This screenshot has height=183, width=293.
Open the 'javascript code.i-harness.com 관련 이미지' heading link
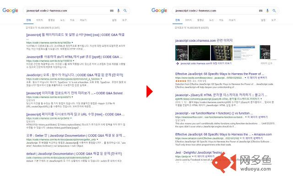tap(204, 41)
